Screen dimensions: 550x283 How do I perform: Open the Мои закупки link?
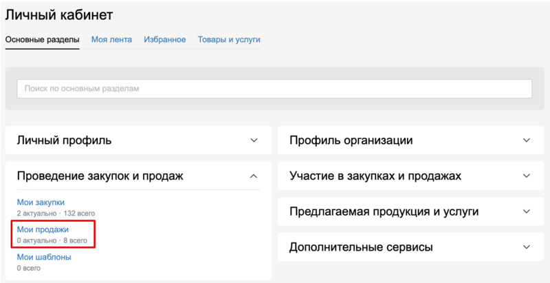(41, 202)
